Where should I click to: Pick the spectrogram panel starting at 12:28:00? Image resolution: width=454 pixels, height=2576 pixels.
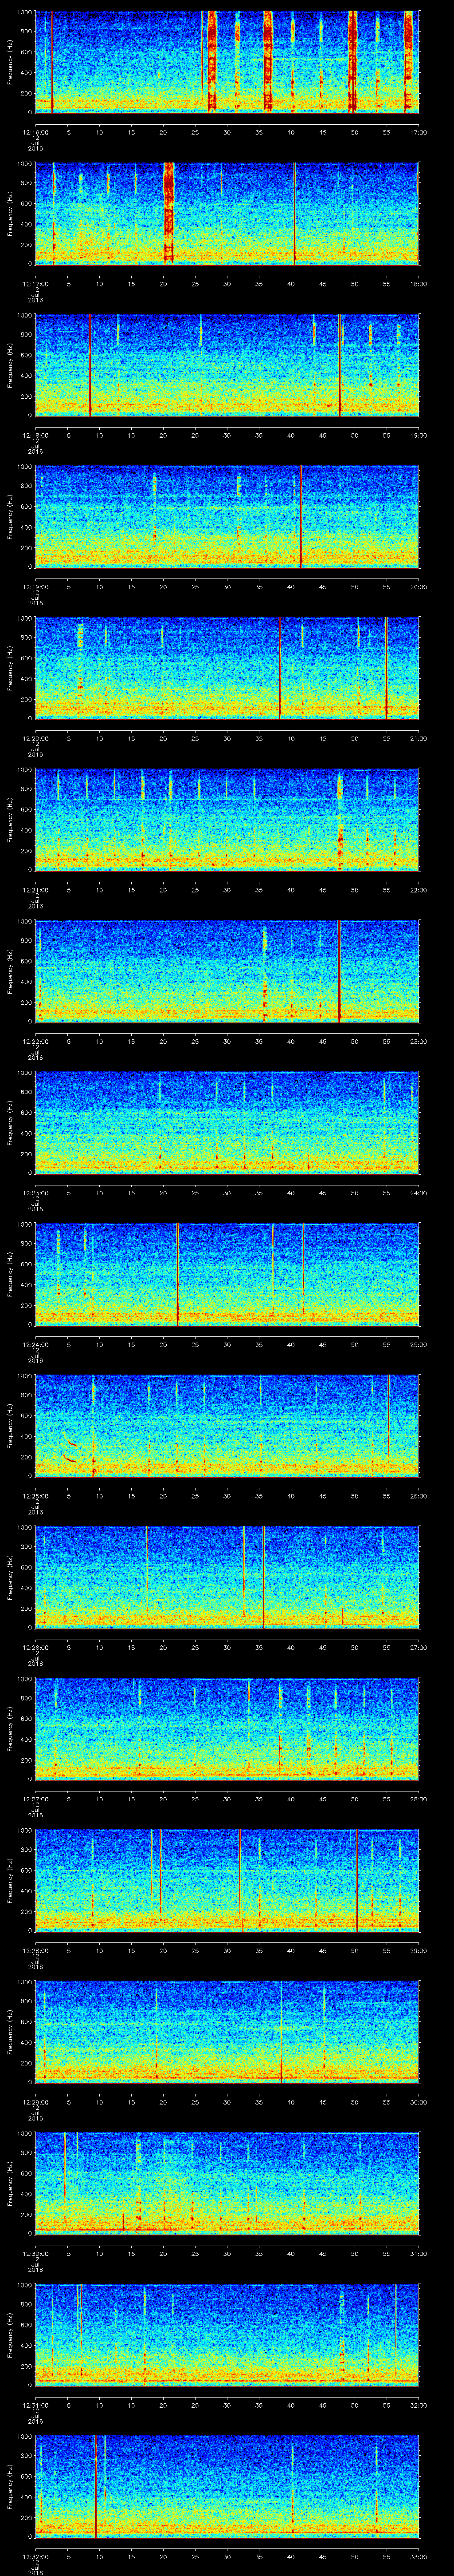(x=227, y=1880)
